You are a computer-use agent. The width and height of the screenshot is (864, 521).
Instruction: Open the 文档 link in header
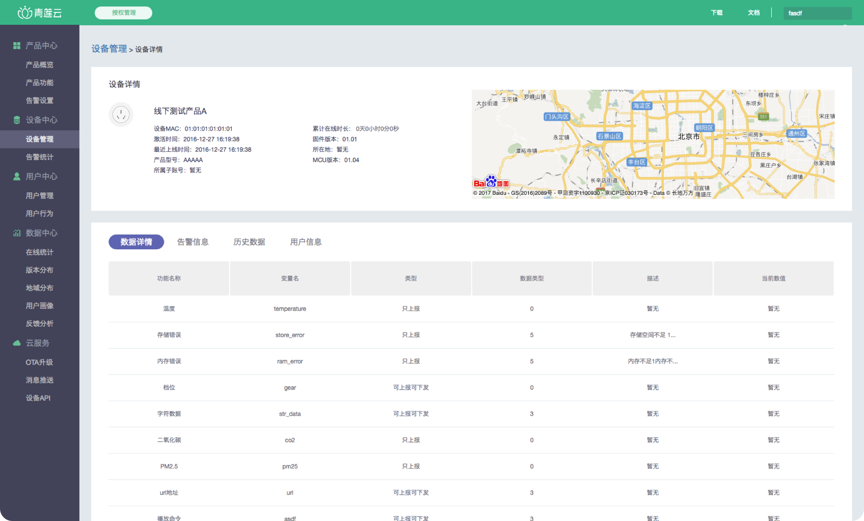click(x=754, y=13)
